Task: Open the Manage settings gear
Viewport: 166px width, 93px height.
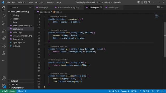Action: 4,86
